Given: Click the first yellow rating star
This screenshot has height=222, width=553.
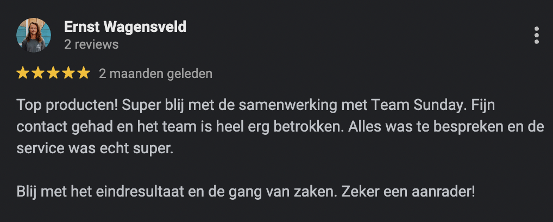Looking at the screenshot, I should [x=23, y=73].
